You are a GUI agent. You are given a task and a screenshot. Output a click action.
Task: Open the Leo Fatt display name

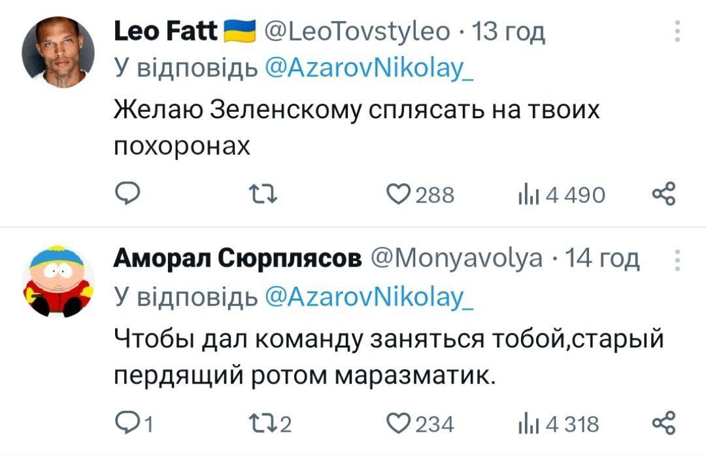pyautogui.click(x=165, y=31)
